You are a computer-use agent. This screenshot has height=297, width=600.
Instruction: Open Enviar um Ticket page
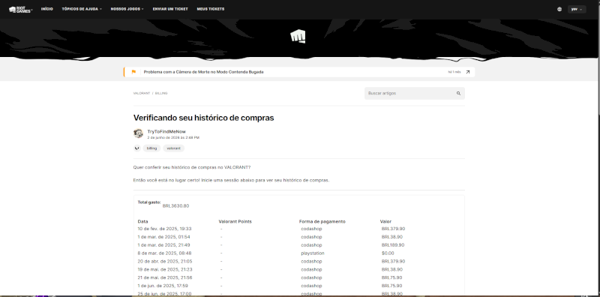pos(170,9)
